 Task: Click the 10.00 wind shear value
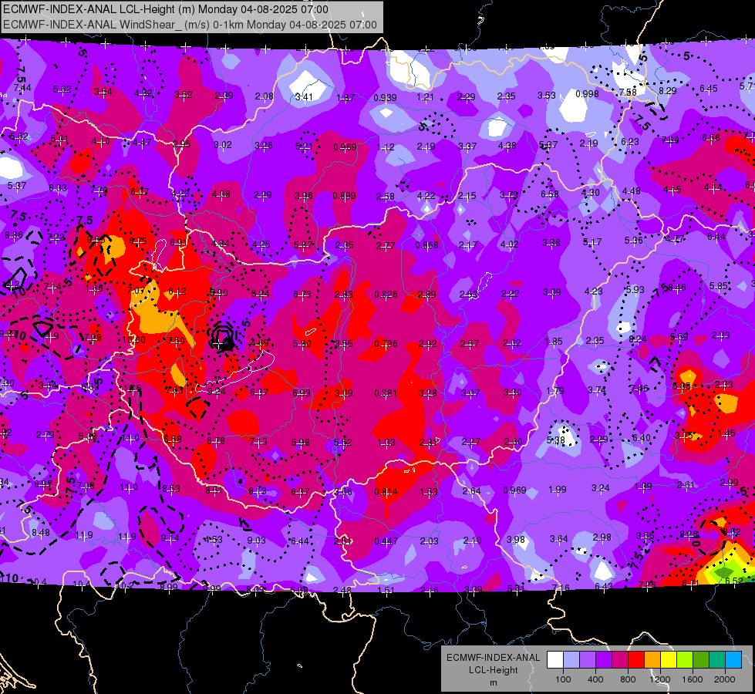point(134,339)
